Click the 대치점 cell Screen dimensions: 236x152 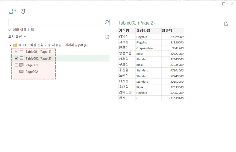click(x=127, y=81)
